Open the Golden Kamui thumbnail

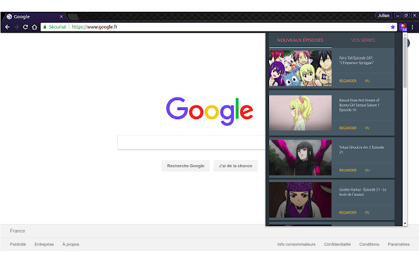tap(301, 200)
